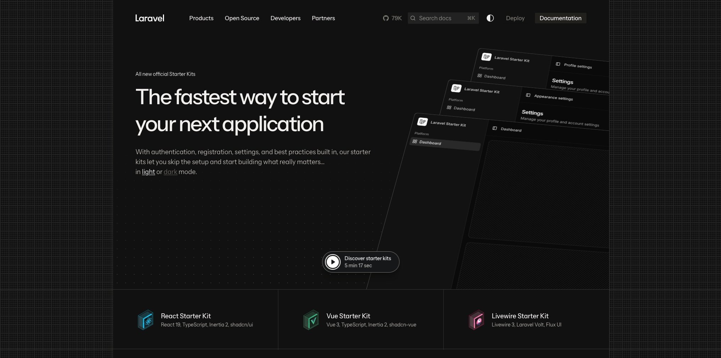Click the Livewire Starter Kit cube icon

pos(476,320)
